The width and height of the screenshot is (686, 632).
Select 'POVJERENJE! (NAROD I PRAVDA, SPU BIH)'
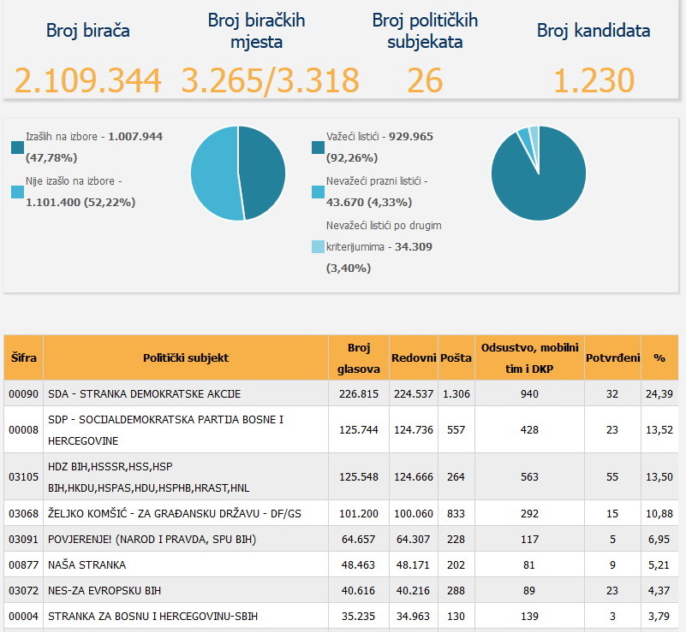(341, 539)
